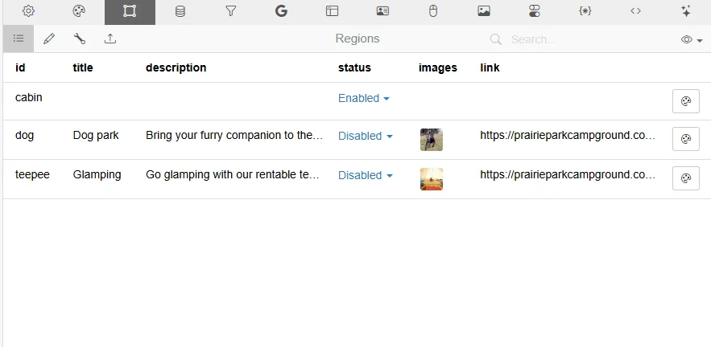Open the Google 'G' tab
The width and height of the screenshot is (711, 347).
coord(281,11)
